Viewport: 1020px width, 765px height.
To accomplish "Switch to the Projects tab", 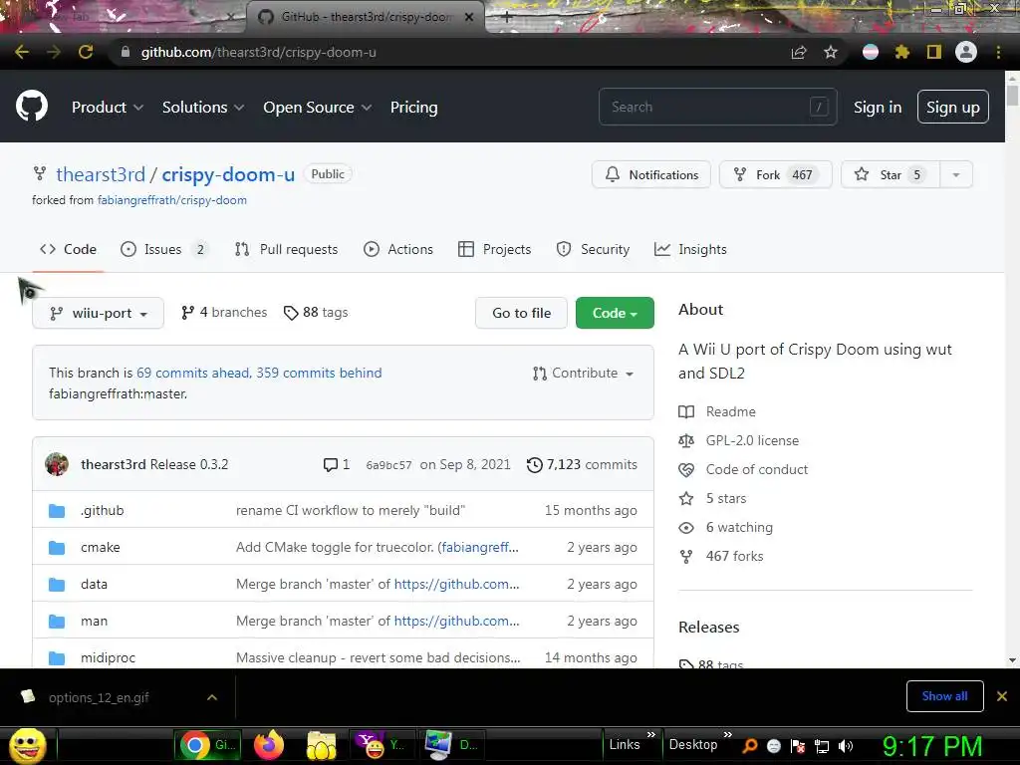I will coord(494,249).
